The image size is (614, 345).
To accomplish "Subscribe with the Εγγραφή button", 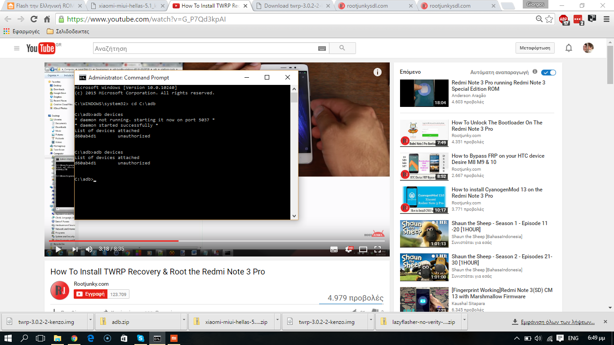I will (x=90, y=294).
